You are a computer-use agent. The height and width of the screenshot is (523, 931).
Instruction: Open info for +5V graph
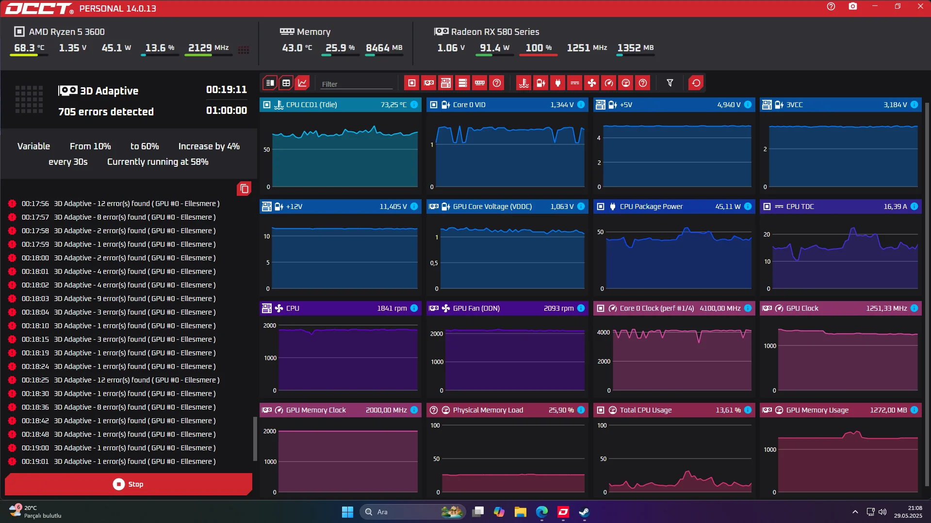(x=748, y=105)
